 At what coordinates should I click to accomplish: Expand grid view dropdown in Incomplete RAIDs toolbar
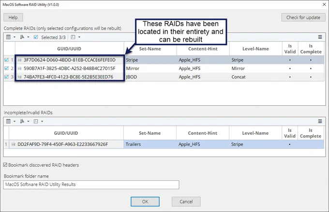(15, 121)
